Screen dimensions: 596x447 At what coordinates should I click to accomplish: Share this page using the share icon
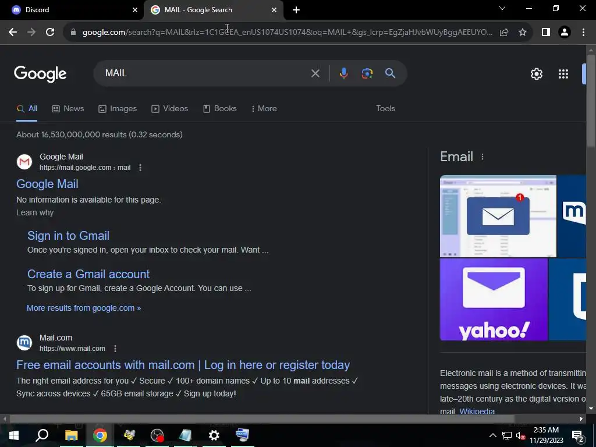click(x=504, y=33)
